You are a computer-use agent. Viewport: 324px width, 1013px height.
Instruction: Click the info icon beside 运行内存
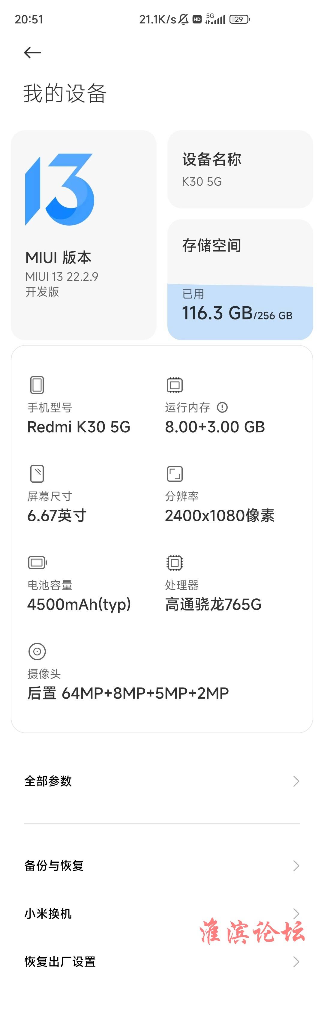click(222, 407)
